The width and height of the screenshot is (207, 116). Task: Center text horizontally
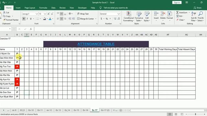pos(61,19)
